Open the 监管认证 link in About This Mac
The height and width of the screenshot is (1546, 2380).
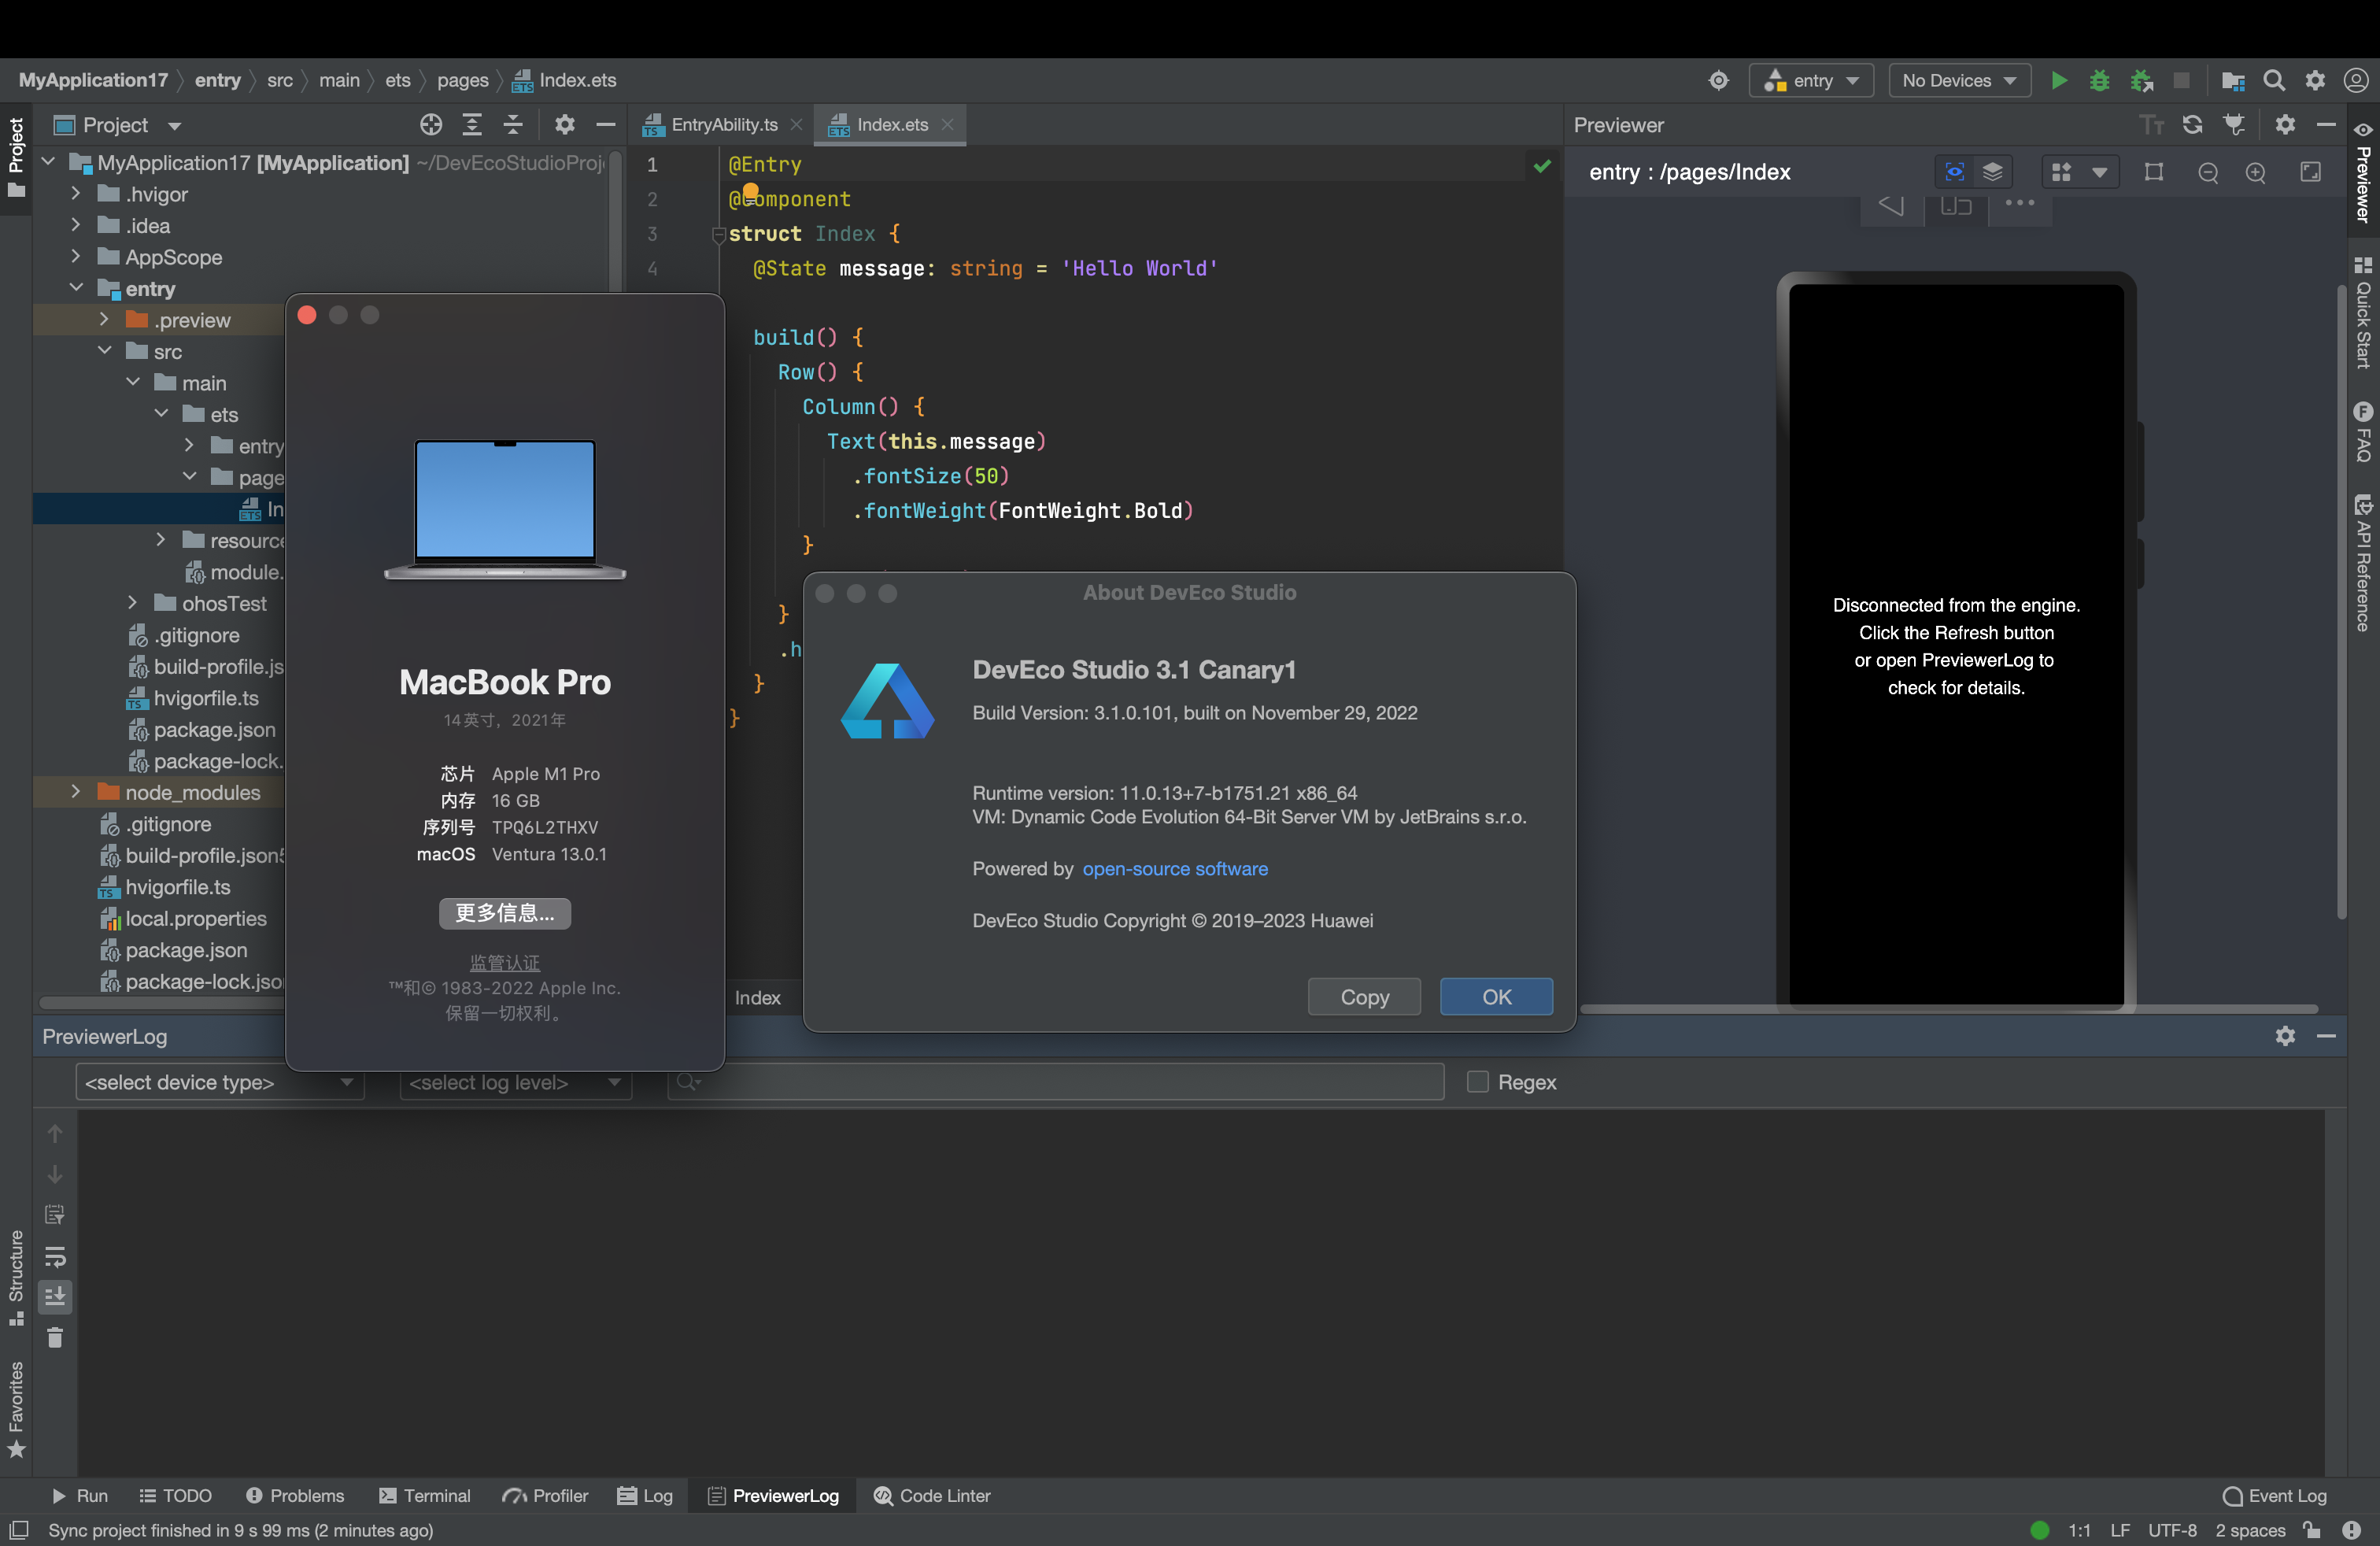tap(505, 962)
